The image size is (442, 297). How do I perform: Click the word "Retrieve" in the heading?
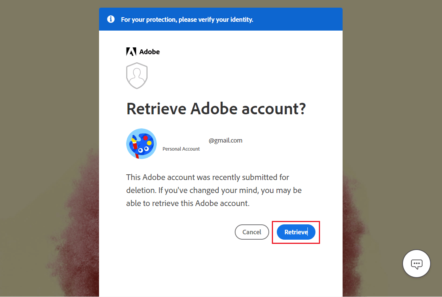[156, 109]
